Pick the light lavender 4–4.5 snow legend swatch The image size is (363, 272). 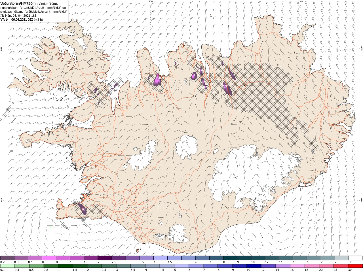tap(160, 258)
